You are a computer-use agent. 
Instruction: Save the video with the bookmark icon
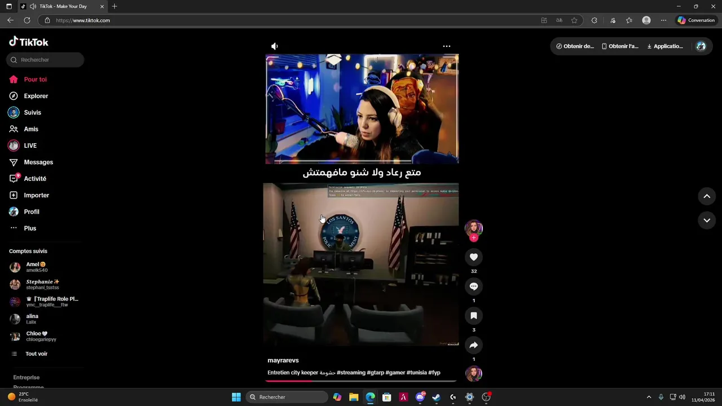tap(474, 316)
